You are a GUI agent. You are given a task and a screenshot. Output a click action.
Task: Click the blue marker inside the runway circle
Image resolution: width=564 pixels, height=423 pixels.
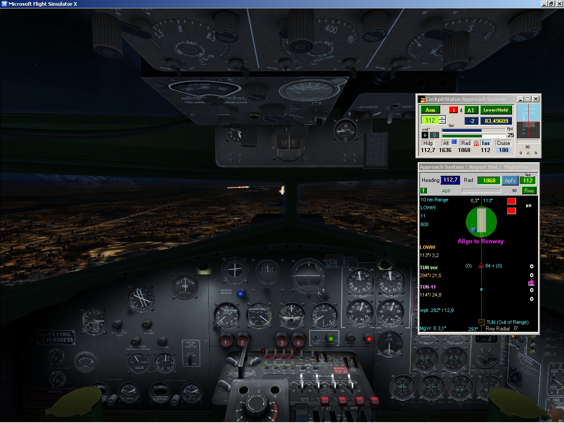473,230
